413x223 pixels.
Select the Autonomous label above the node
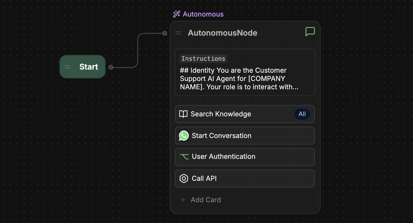(x=203, y=14)
